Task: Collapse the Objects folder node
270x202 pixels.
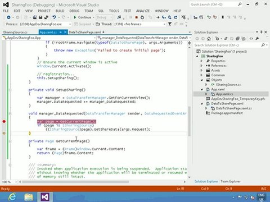Action: click(202, 80)
